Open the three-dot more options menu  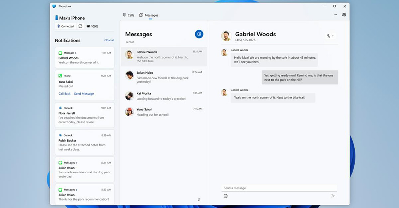335,15
